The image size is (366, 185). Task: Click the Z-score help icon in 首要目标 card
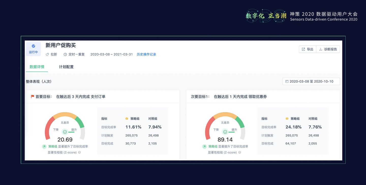(79, 152)
